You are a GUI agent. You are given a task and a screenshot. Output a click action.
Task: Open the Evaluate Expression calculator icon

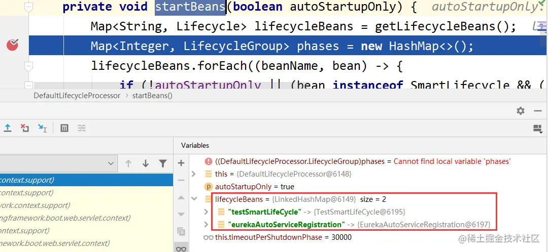pyautogui.click(x=64, y=128)
